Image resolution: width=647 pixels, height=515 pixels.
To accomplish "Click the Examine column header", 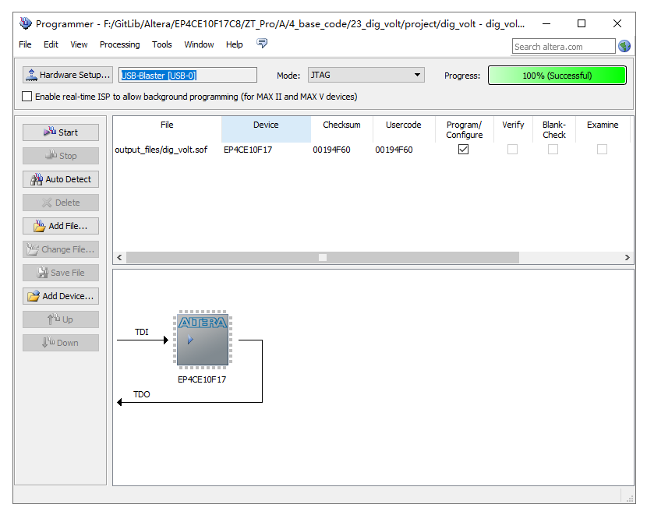I will pos(603,129).
